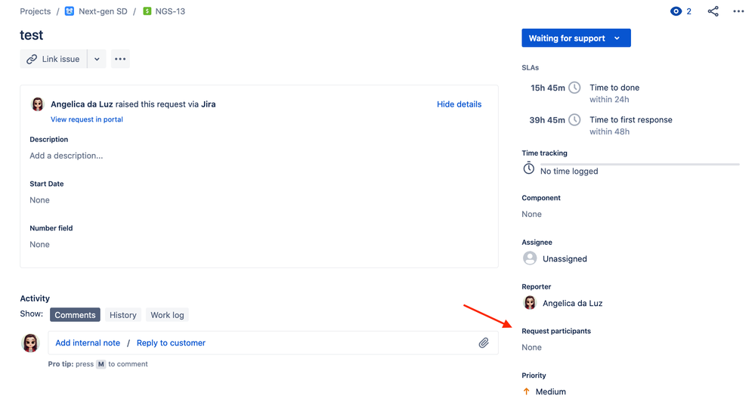Click the Link issue button
755x408 pixels.
[54, 59]
